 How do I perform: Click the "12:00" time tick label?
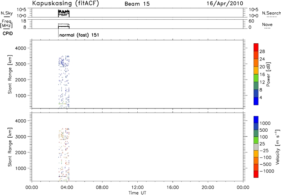click(x=137, y=188)
